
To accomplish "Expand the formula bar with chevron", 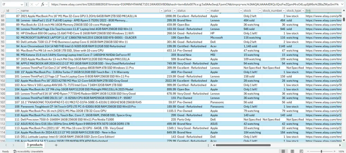I will [x=343, y=4].
